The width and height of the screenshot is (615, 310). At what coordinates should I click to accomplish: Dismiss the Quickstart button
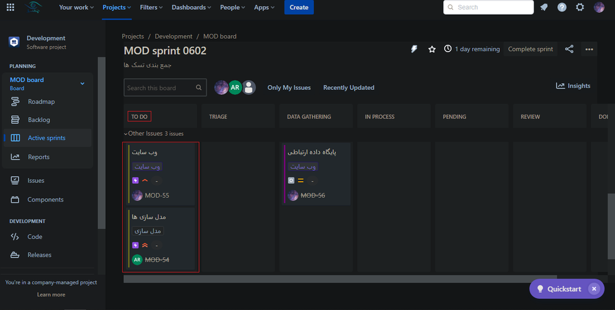pyautogui.click(x=594, y=289)
